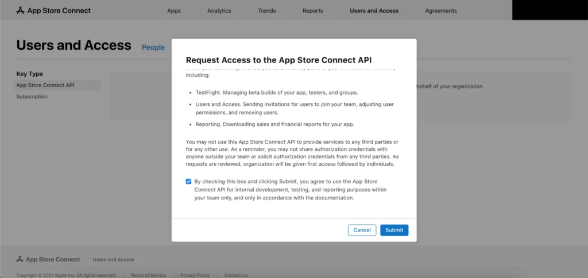Viewport: 588px width, 278px height.
Task: Click the Key Type sidebar heading
Action: click(x=30, y=74)
